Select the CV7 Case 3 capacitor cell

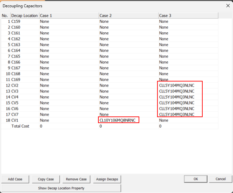pos(177,114)
